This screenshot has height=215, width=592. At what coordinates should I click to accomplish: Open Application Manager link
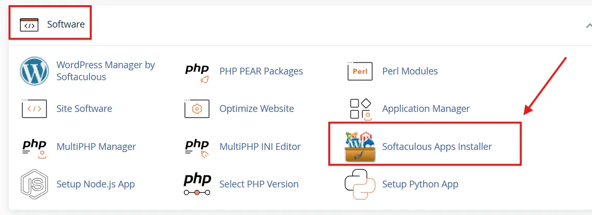426,109
